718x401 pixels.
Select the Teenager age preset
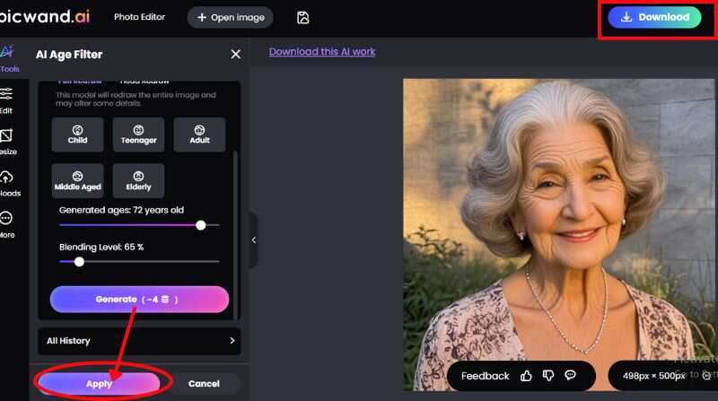[138, 135]
